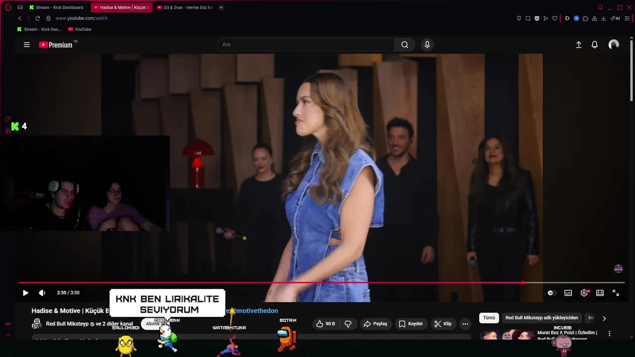
Task: Share video with Paylaş
Action: coord(375,324)
